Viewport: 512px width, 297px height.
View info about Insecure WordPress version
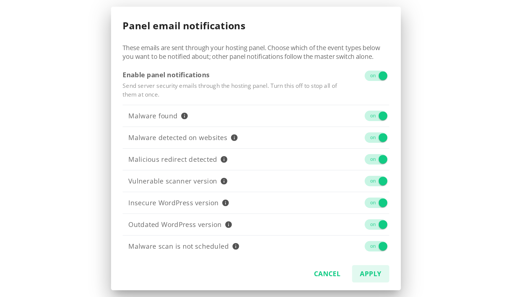click(x=226, y=203)
